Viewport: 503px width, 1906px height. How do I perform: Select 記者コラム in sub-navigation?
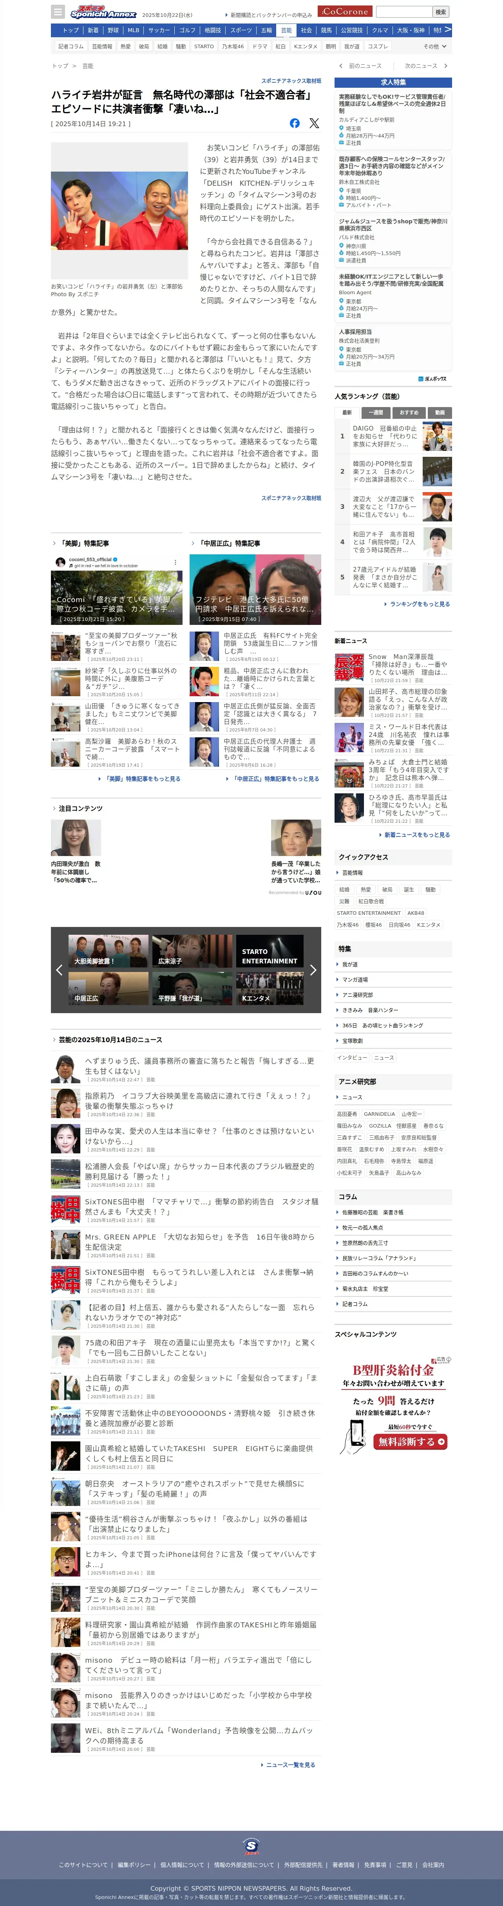[x=72, y=47]
